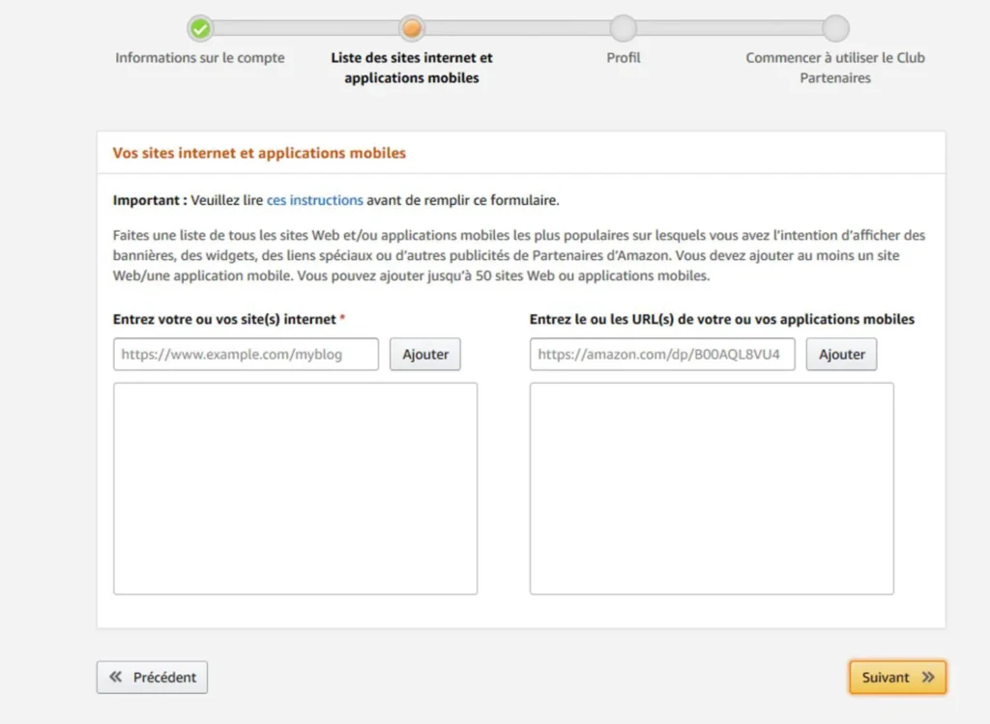The width and height of the screenshot is (990, 724).
Task: Click the gray circle above Profil step
Action: [624, 29]
